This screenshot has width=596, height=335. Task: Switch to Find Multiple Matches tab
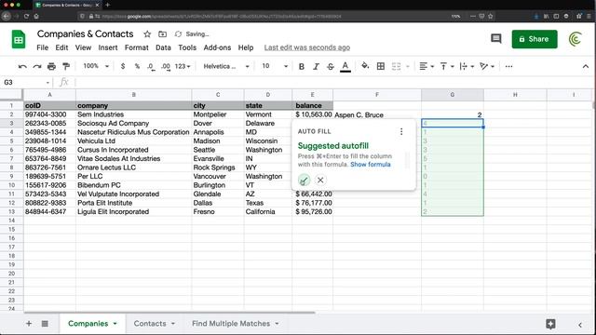(231, 324)
